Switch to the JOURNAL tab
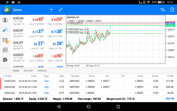This screenshot has height=111, width=177. (42, 71)
